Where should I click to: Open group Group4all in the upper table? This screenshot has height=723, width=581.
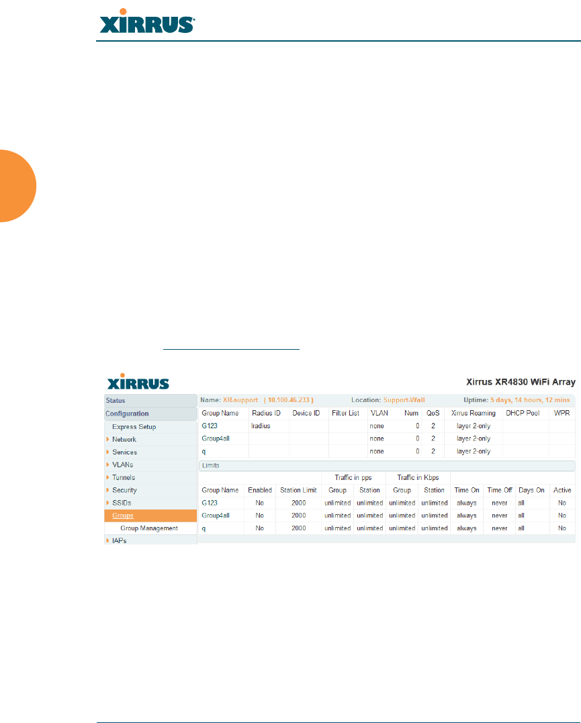(216, 438)
